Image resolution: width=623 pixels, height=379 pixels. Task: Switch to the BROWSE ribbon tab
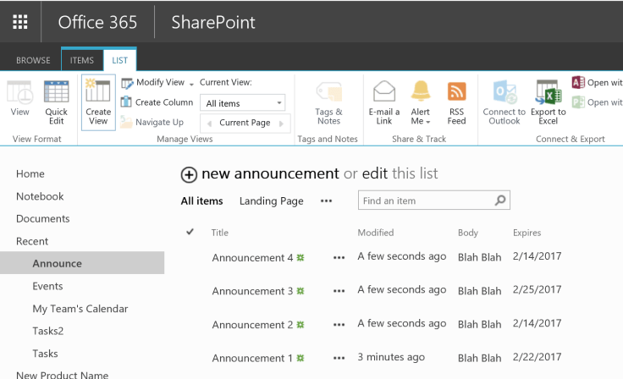coord(33,60)
